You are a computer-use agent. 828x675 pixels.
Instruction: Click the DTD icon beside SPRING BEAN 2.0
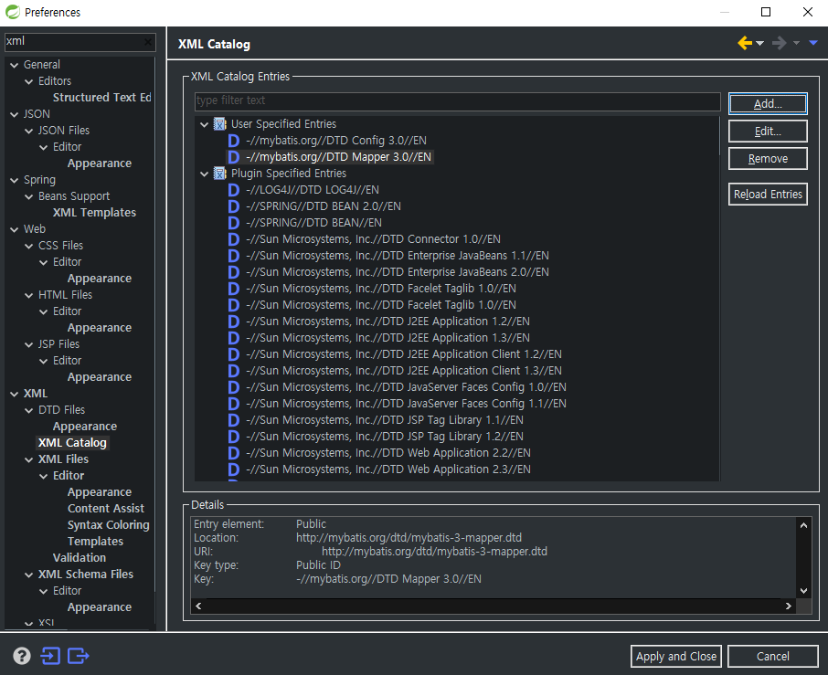coord(233,206)
